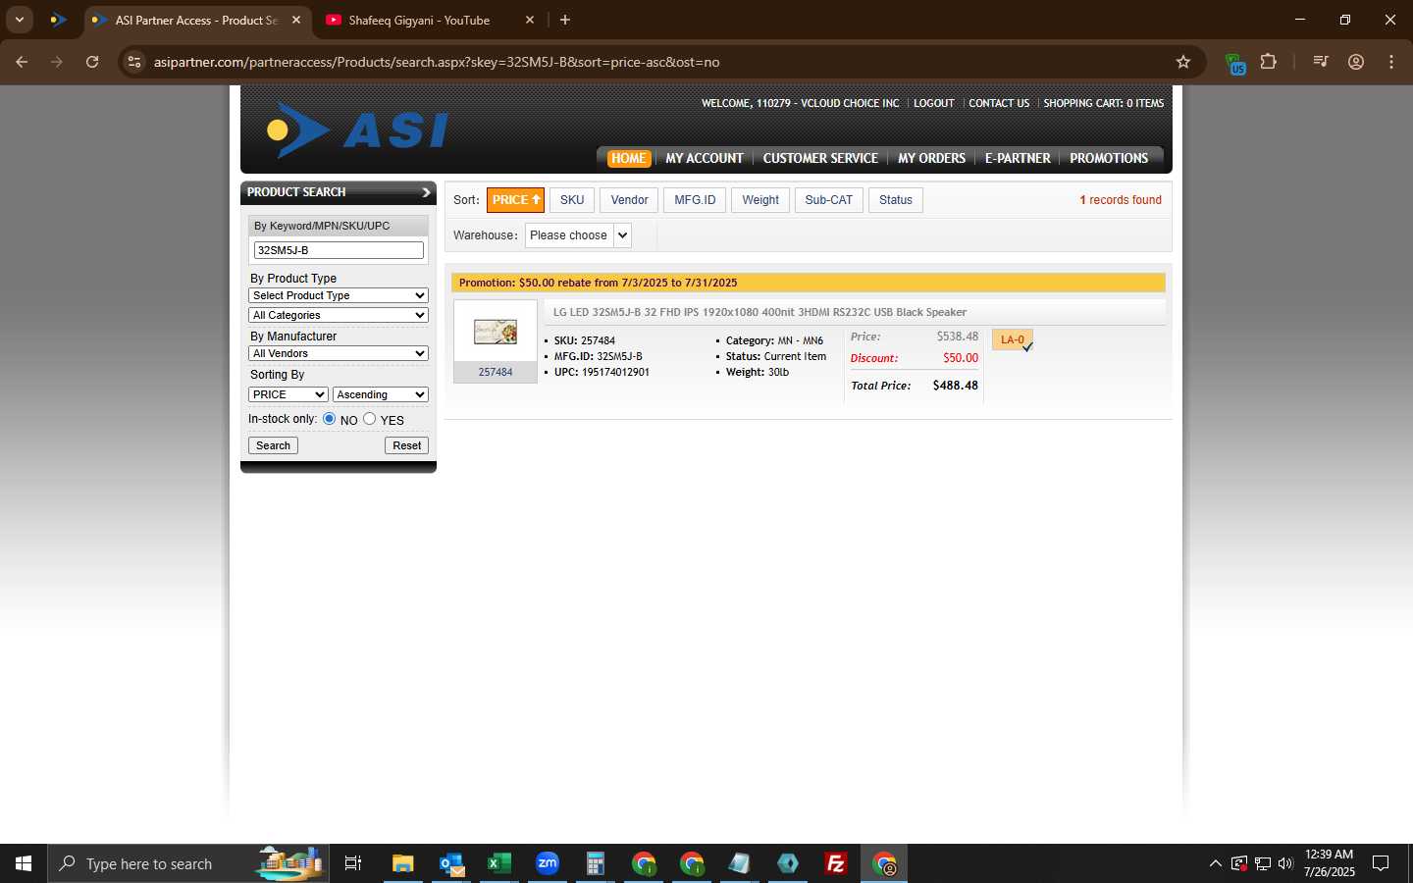Click the site information icon in the address bar
1413x883 pixels.
click(134, 62)
